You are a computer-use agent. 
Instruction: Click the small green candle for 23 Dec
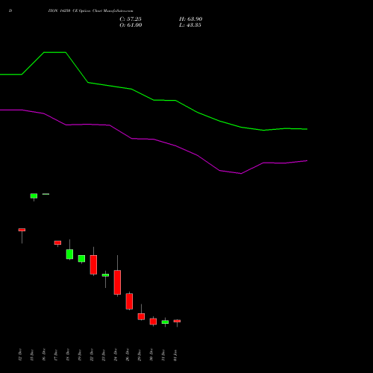(105, 275)
